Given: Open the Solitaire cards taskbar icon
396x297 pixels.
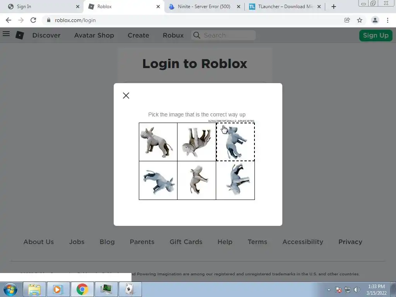Looking at the screenshot, I should pos(130,289).
